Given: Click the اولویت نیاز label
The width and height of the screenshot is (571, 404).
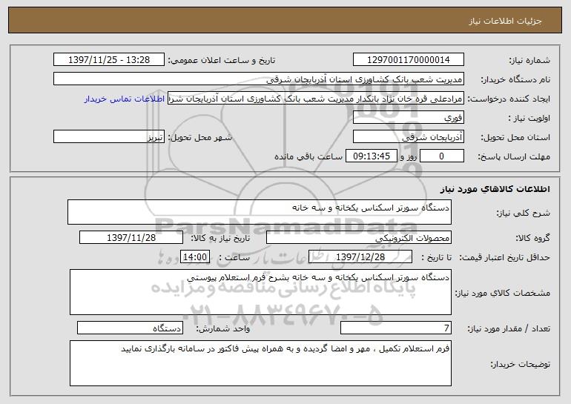Looking at the screenshot, I should 529,119.
